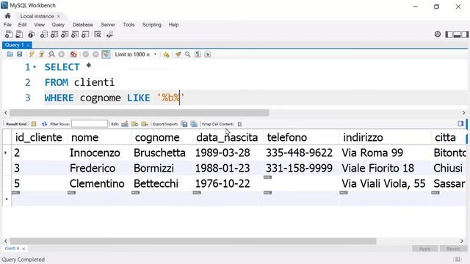Search table data toolbar icon
The image size is (470, 264).
point(98,34)
